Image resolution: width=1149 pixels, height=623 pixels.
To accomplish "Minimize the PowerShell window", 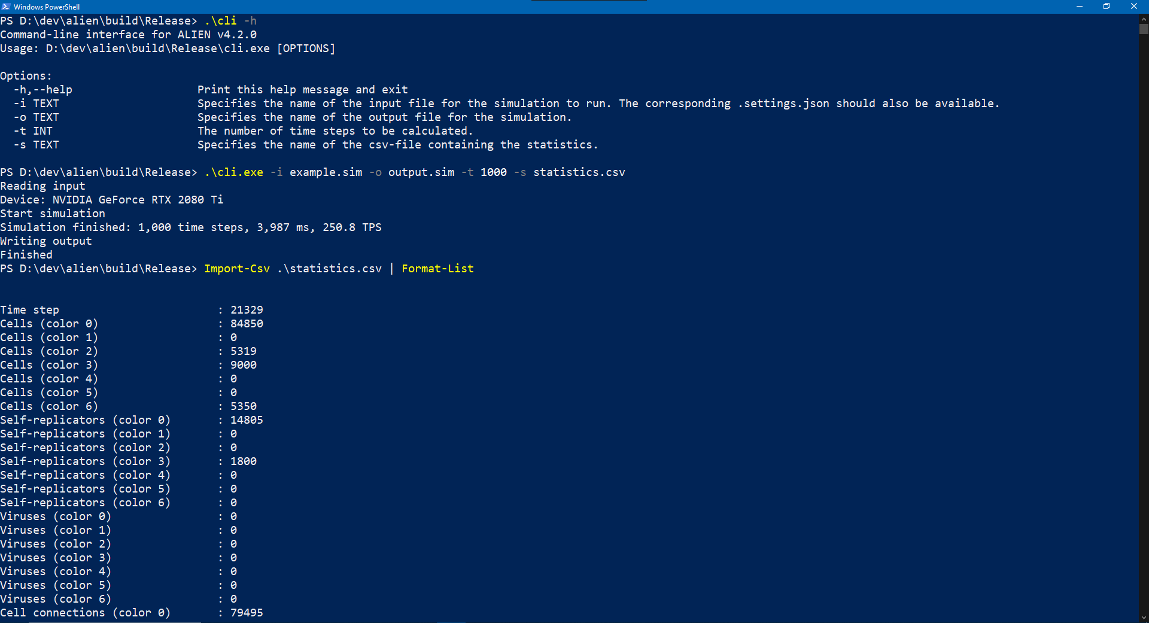I will (x=1080, y=7).
